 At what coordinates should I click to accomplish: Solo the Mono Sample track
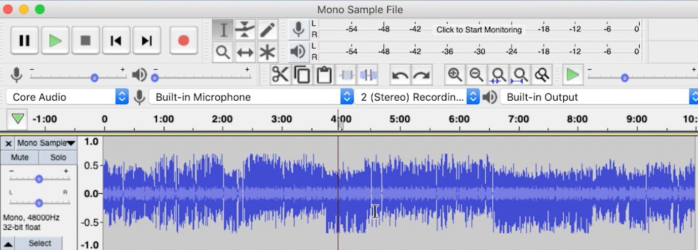pyautogui.click(x=58, y=157)
